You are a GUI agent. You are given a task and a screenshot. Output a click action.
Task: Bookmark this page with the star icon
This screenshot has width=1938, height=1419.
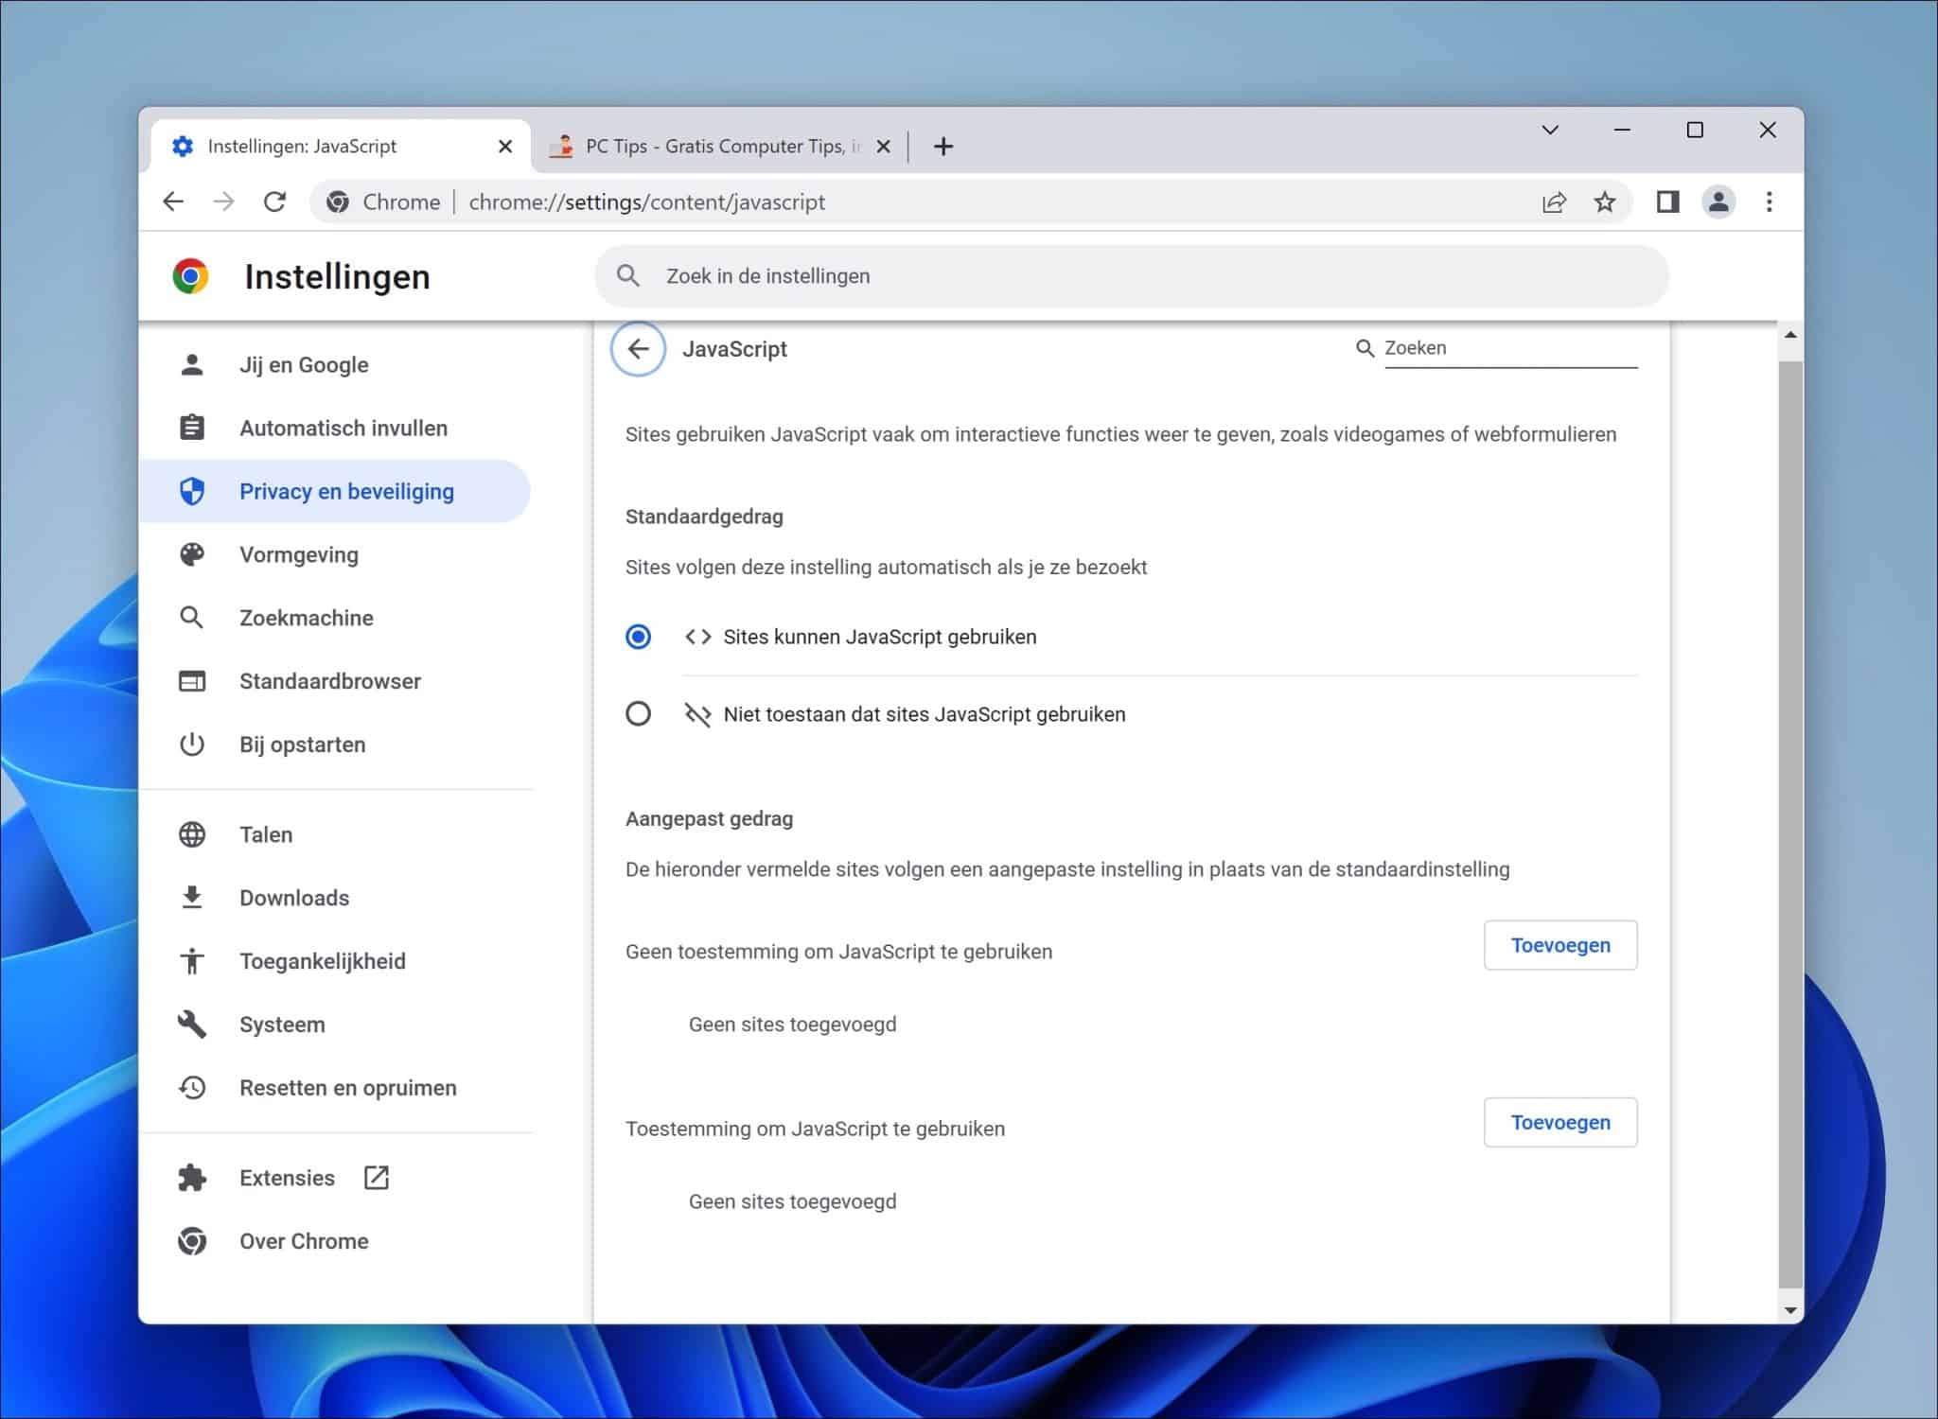click(1604, 201)
